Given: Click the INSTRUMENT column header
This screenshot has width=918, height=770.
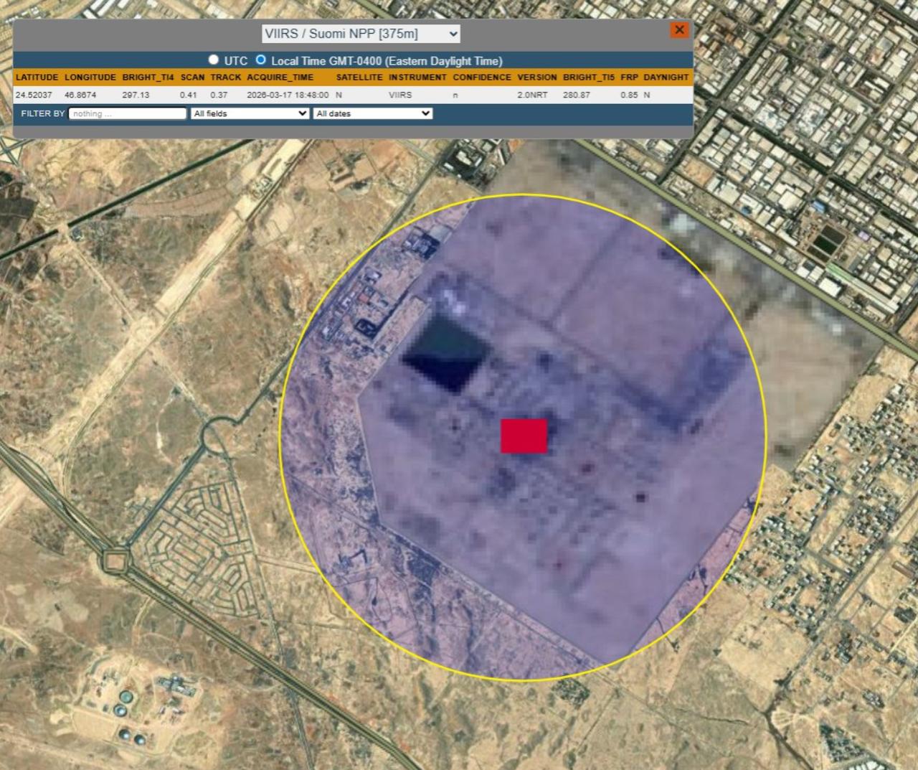Looking at the screenshot, I should coord(417,78).
